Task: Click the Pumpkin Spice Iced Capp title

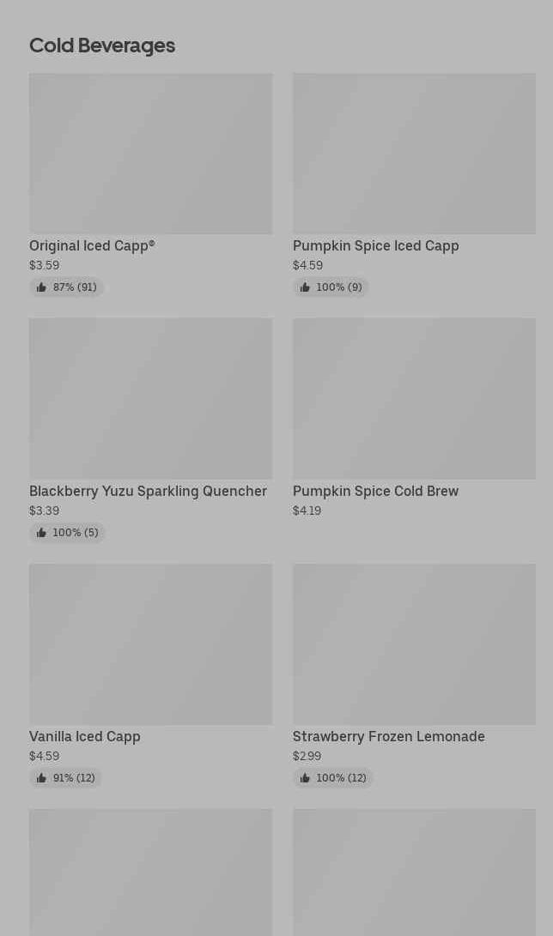Action: 375,245
